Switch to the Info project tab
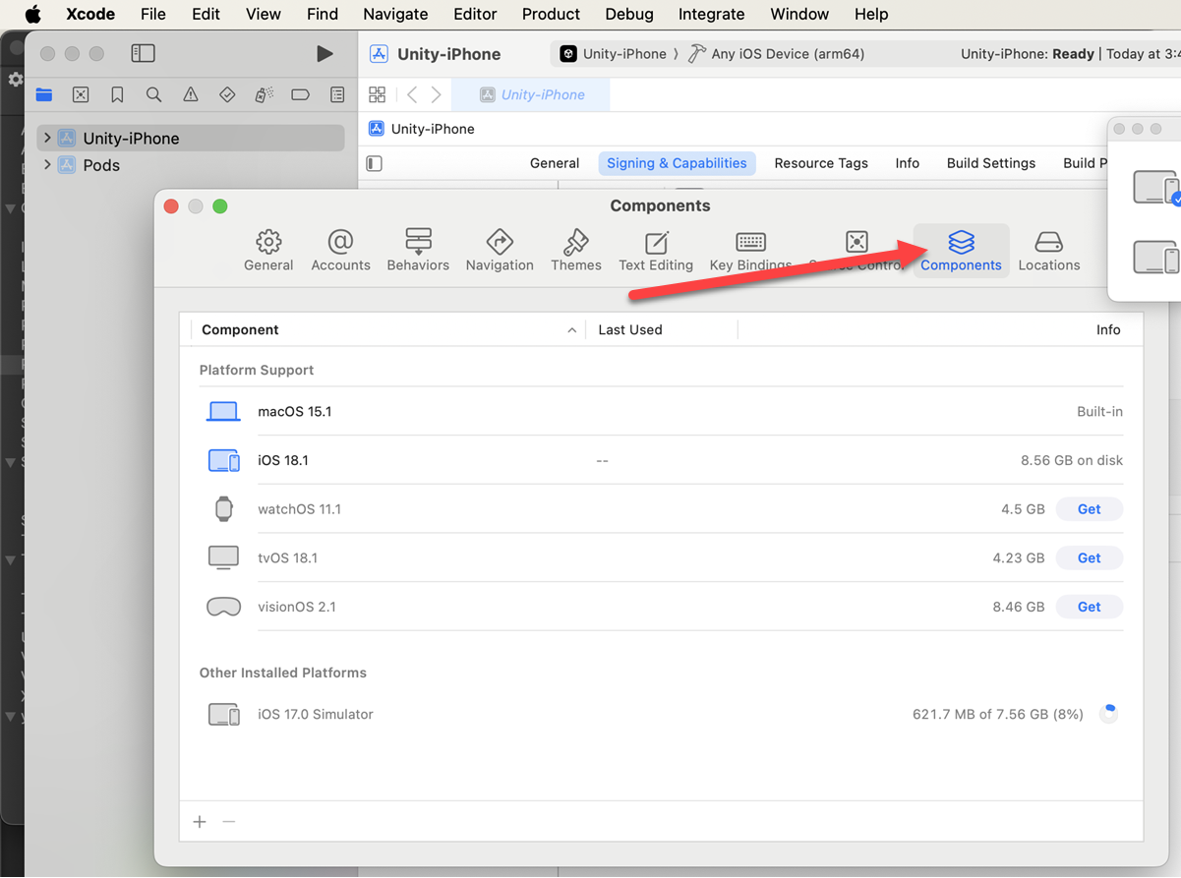This screenshot has width=1181, height=878. [908, 163]
